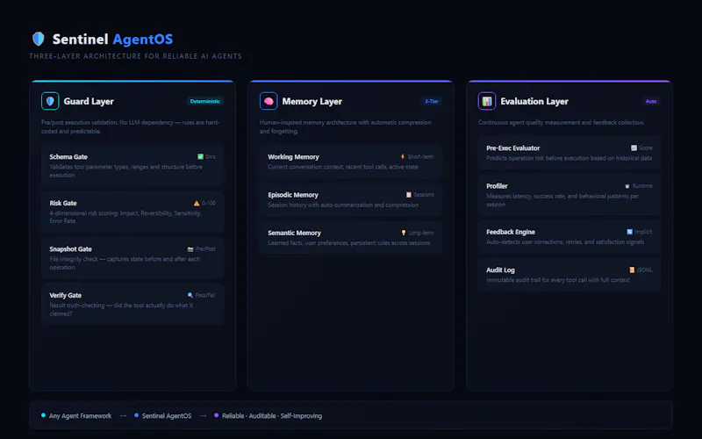Click the Evaluation Layer heading

click(x=534, y=102)
